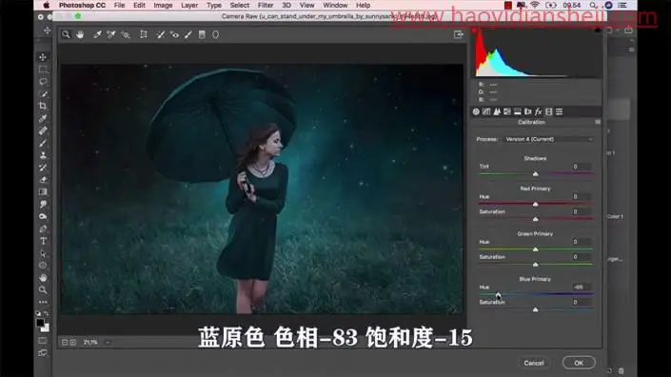Screen dimensions: 671x377
Task: Toggle full screen mode icon above preview
Action: [459, 34]
